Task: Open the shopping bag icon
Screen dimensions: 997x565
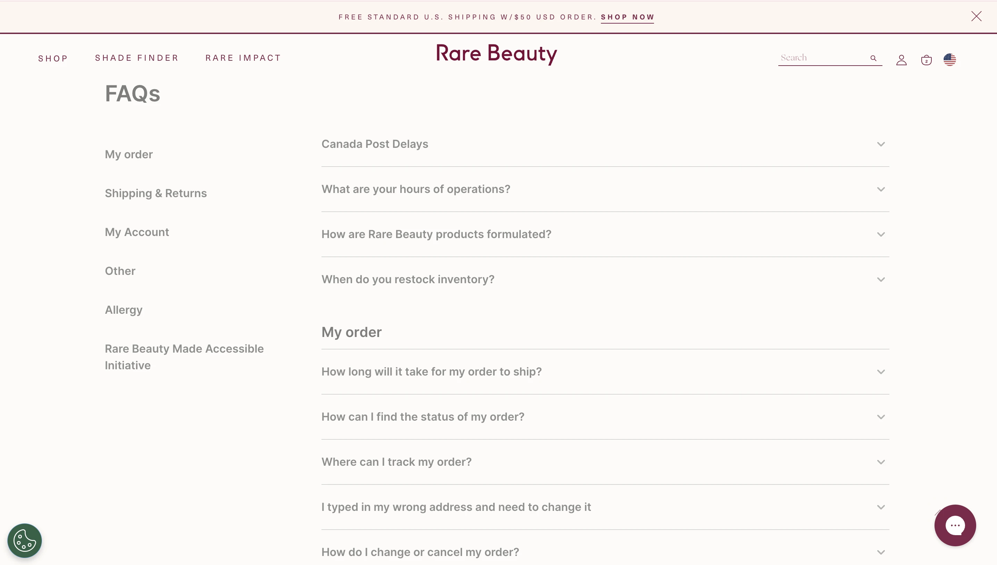Action: tap(926, 60)
